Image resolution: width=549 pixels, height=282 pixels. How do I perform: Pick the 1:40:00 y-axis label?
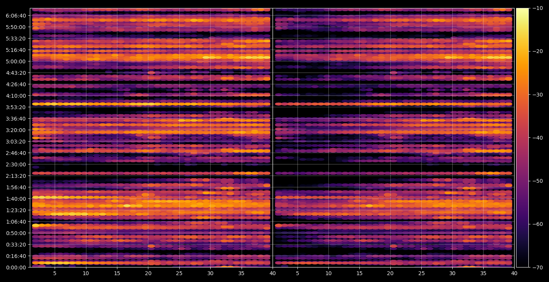click(x=16, y=199)
